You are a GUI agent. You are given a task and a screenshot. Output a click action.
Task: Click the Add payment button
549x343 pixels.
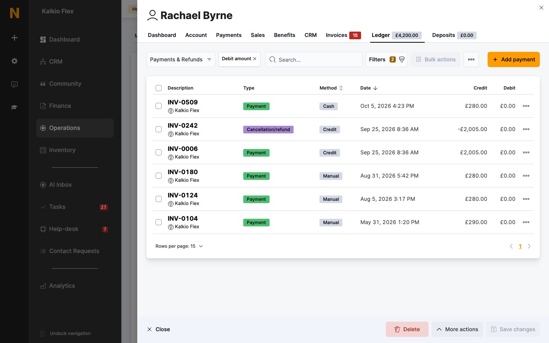[514, 59]
